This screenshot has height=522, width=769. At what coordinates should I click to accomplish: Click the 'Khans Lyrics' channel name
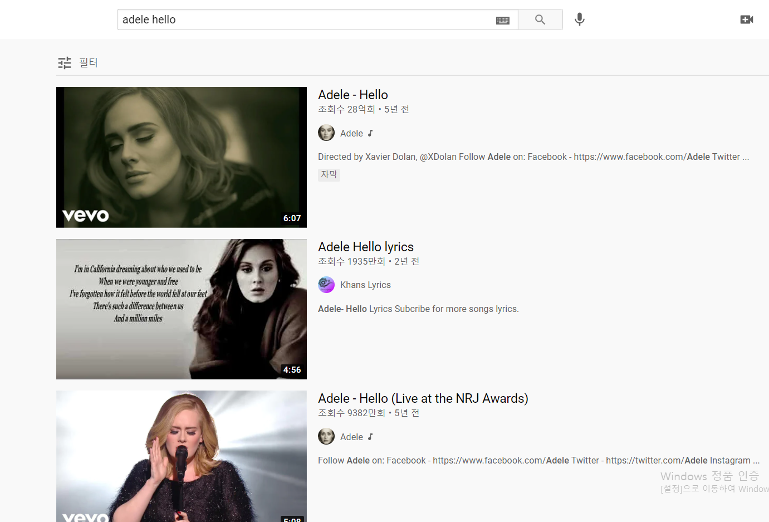365,285
